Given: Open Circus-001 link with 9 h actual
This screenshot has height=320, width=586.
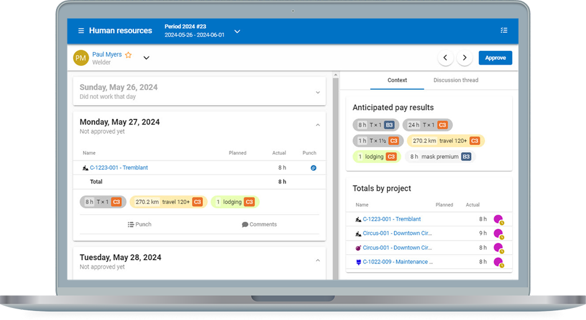Looking at the screenshot, I should 397,233.
